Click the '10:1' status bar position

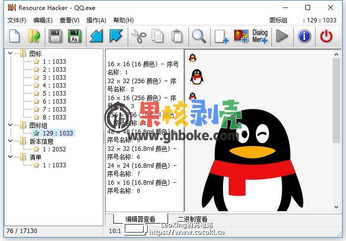click(115, 231)
